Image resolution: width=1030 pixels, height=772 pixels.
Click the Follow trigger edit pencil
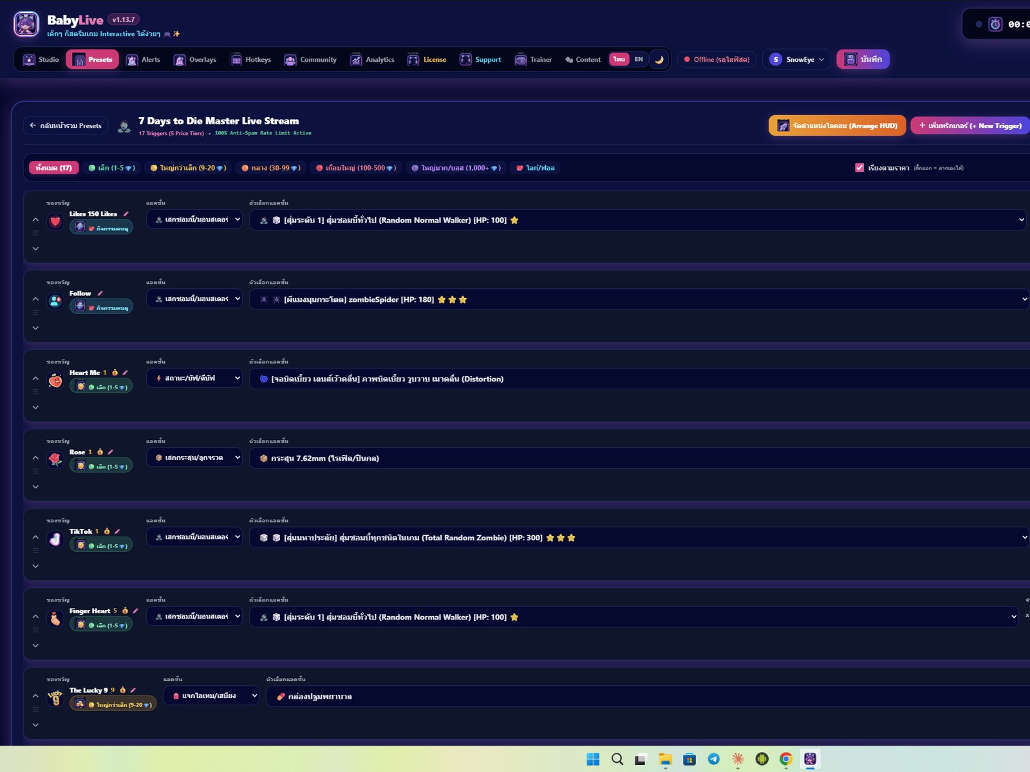pyautogui.click(x=100, y=293)
